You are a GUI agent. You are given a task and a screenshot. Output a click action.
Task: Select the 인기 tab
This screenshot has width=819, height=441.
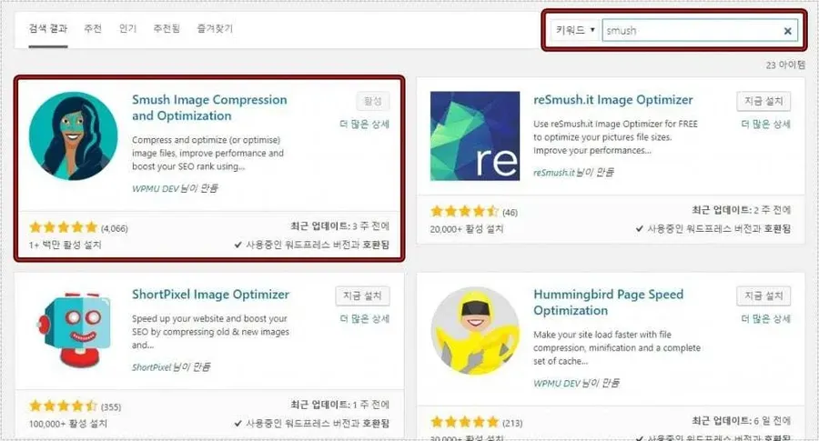coord(127,29)
